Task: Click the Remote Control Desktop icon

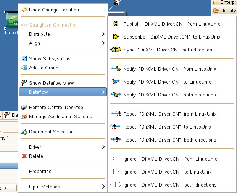Action: coord(24,107)
